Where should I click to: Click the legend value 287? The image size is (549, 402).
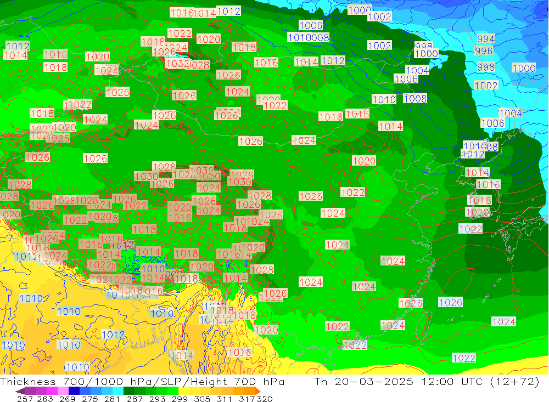[x=135, y=399]
